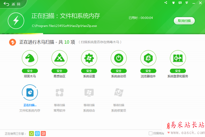Click the 安全 badge above 浏览器组件
Screen dimensions: 205x137
pos(148,71)
